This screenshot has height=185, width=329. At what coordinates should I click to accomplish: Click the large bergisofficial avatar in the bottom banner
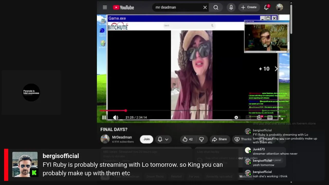tap(25, 164)
